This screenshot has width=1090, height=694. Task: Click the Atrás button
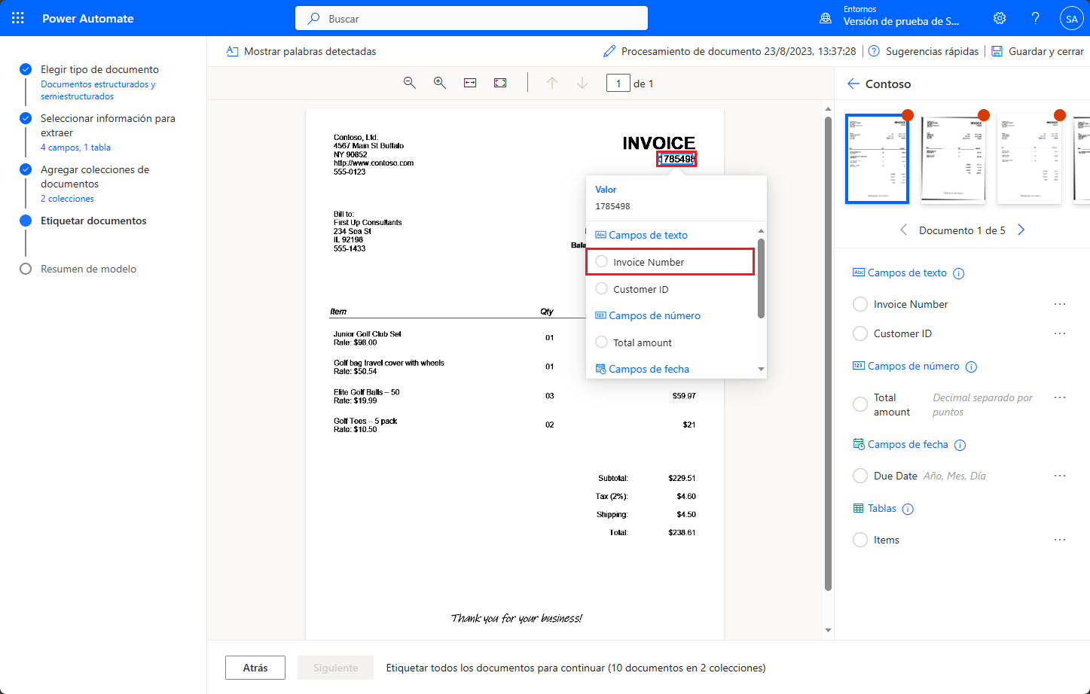(x=255, y=668)
